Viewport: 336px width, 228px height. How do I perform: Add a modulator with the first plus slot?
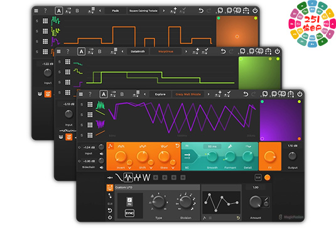156,177
